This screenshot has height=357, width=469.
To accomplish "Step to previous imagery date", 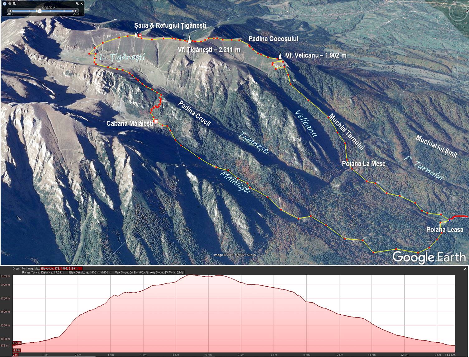I will click(10, 11).
